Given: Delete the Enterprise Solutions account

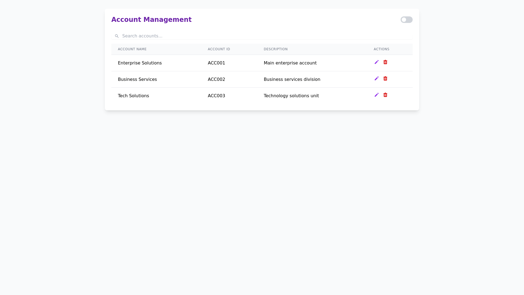Looking at the screenshot, I should tap(385, 62).
